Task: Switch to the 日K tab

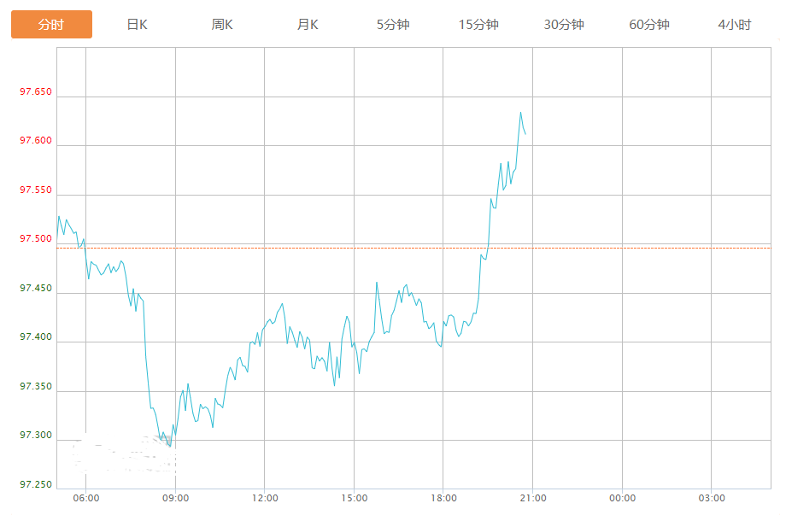Action: 137,25
